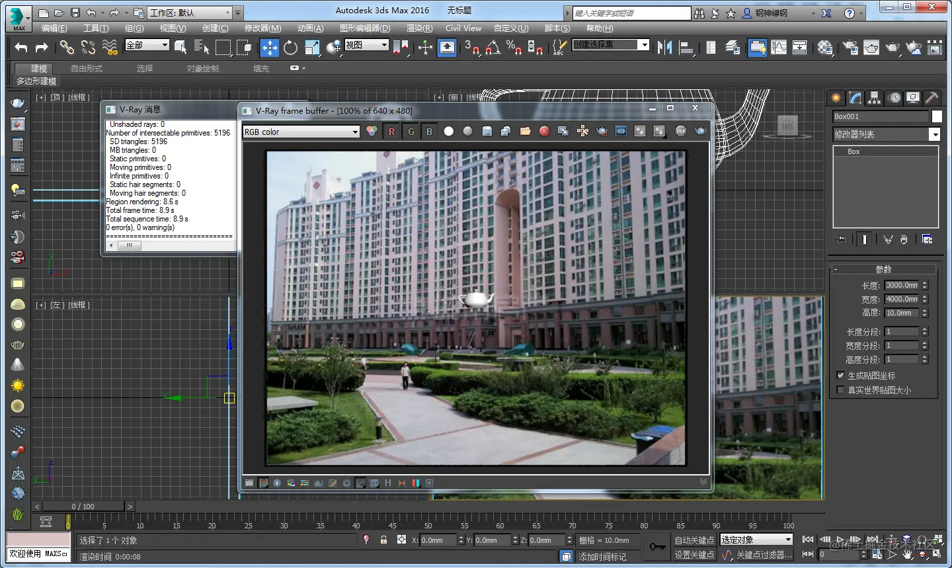
Task: Click the Select and Move tool
Action: [270, 47]
